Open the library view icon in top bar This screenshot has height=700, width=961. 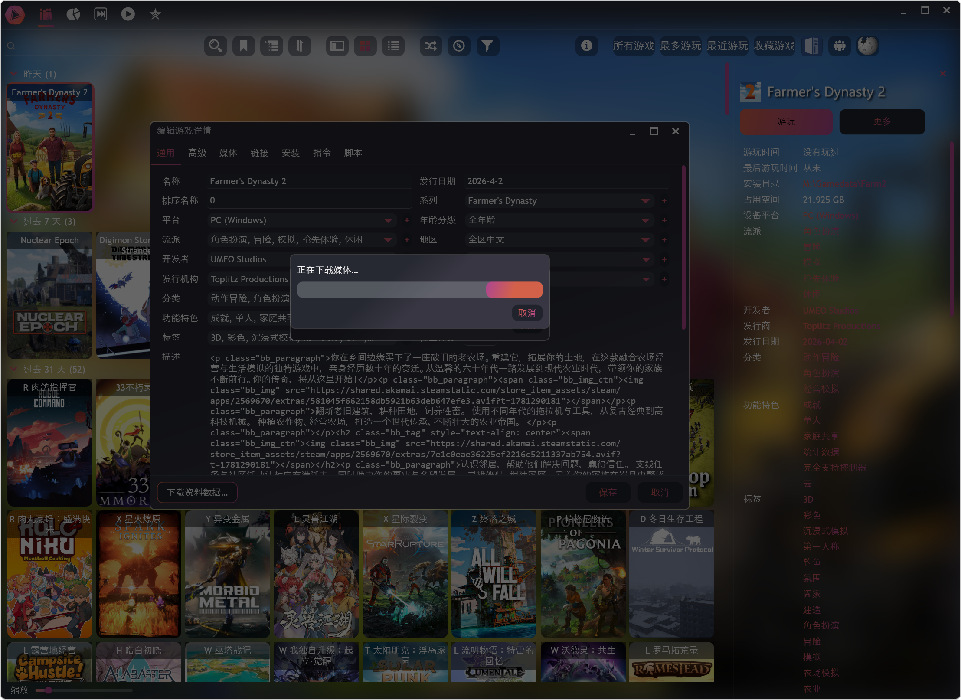pyautogui.click(x=46, y=14)
